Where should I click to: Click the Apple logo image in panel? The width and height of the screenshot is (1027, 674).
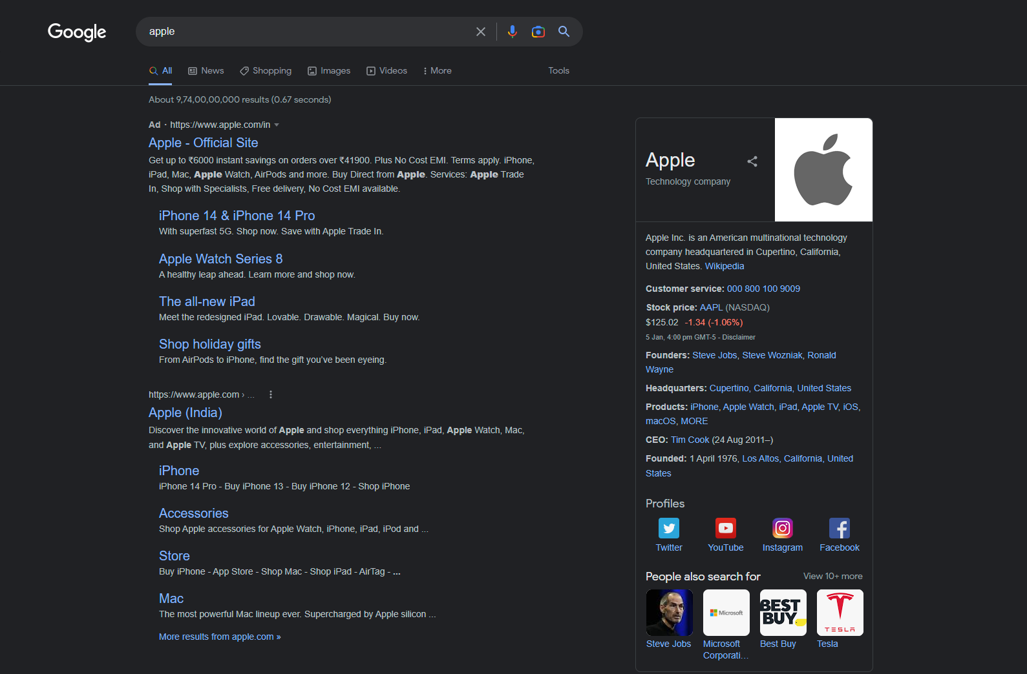[823, 170]
